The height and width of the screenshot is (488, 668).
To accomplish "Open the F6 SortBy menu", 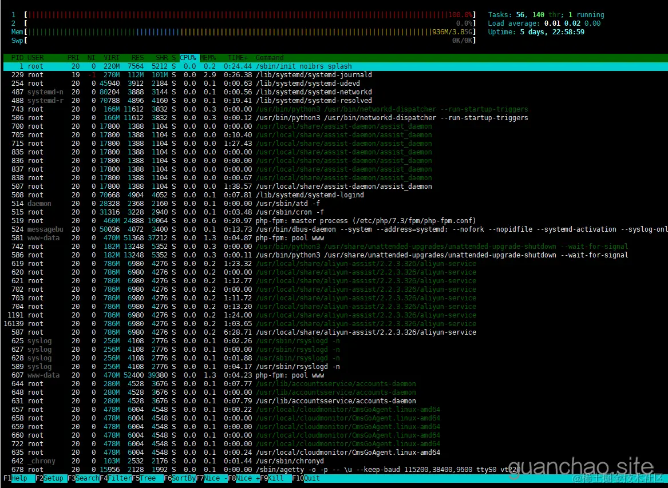I will 179,478.
